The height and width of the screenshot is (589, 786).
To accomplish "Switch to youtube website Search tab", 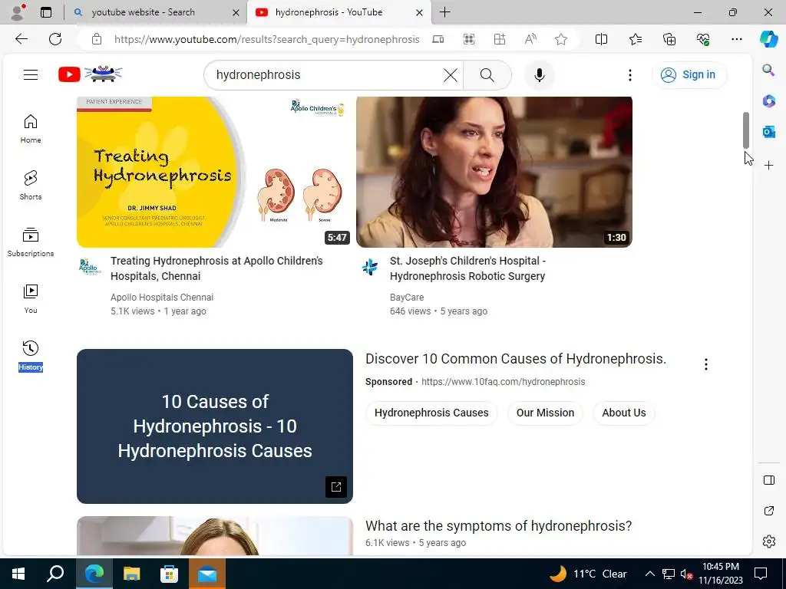I will [155, 12].
